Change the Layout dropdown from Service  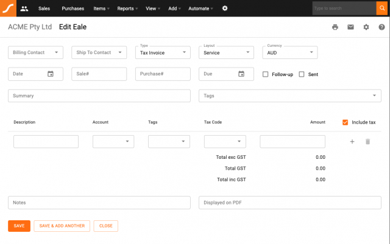click(x=226, y=52)
